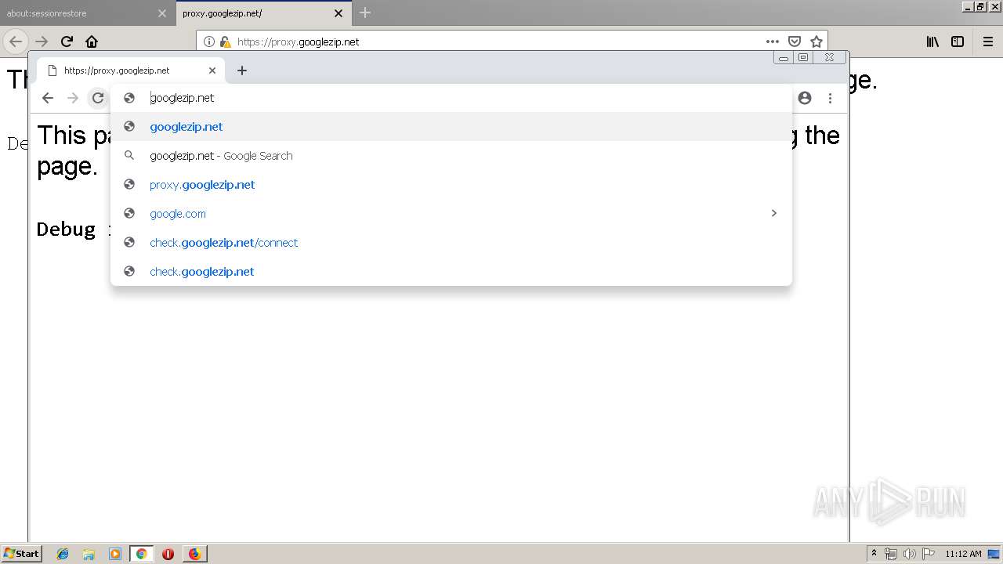Maximize the Chrome window
This screenshot has height=564, width=1003.
coord(802,57)
